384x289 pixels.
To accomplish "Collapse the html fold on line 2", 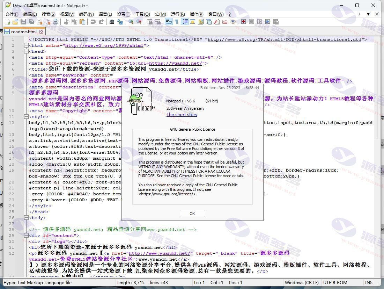I will (26, 45).
